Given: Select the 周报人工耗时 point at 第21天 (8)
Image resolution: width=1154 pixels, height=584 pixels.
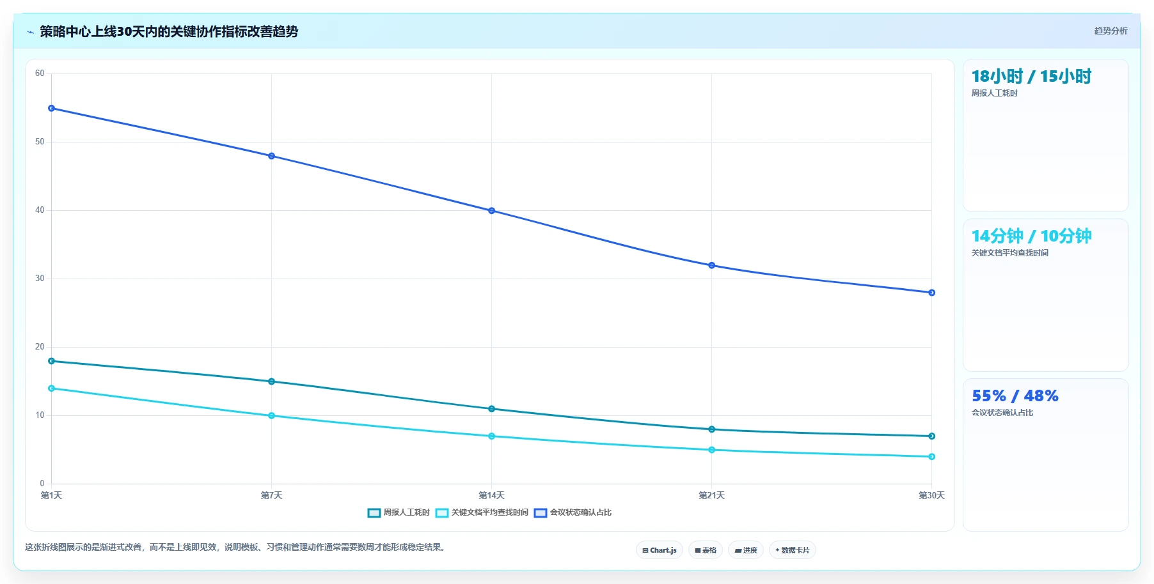Looking at the screenshot, I should tap(712, 429).
